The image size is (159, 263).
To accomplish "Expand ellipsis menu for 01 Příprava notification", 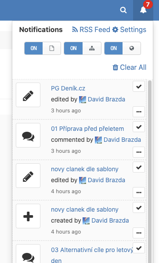I will (x=139, y=152).
